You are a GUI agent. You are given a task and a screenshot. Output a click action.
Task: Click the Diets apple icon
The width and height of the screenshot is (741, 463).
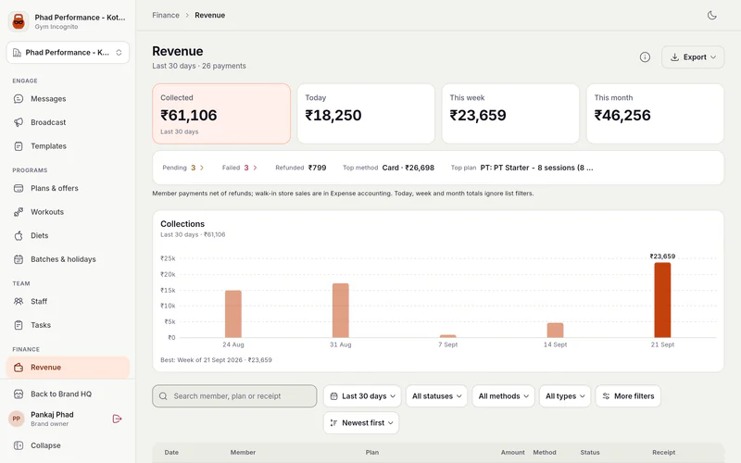[19, 235]
